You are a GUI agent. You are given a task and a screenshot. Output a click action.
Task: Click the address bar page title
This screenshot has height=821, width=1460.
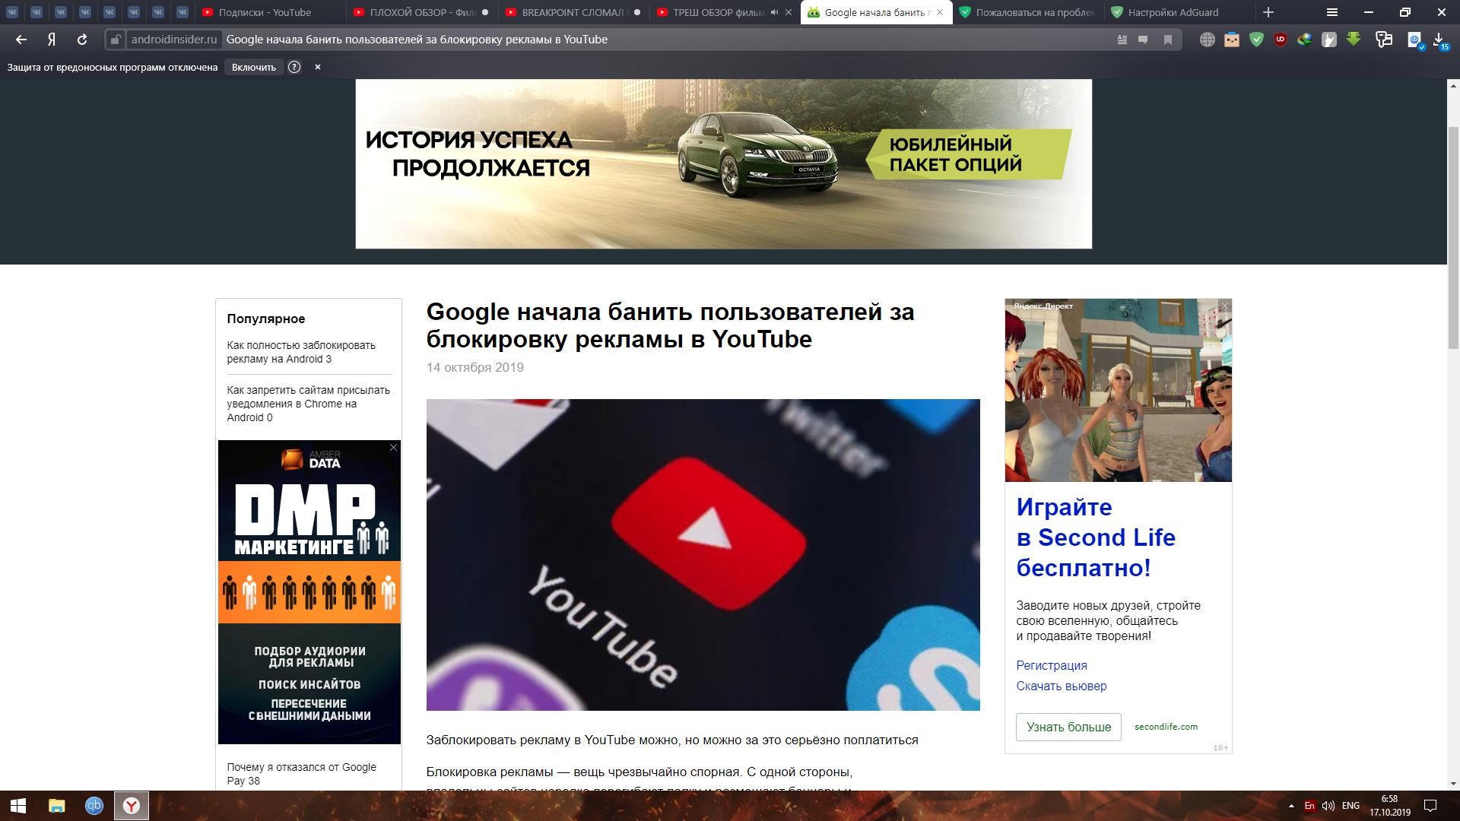(417, 40)
